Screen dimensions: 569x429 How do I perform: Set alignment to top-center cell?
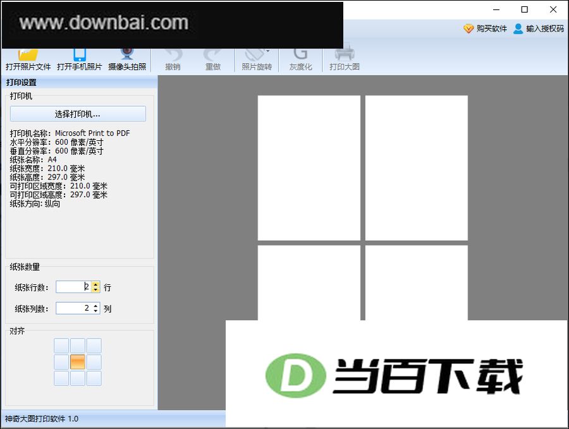coord(78,346)
